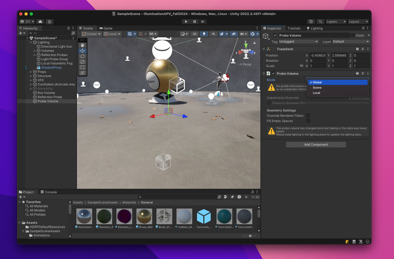Select the Move tool in scene toolbar
Viewport: 394px width, 259px height.
click(x=82, y=51)
